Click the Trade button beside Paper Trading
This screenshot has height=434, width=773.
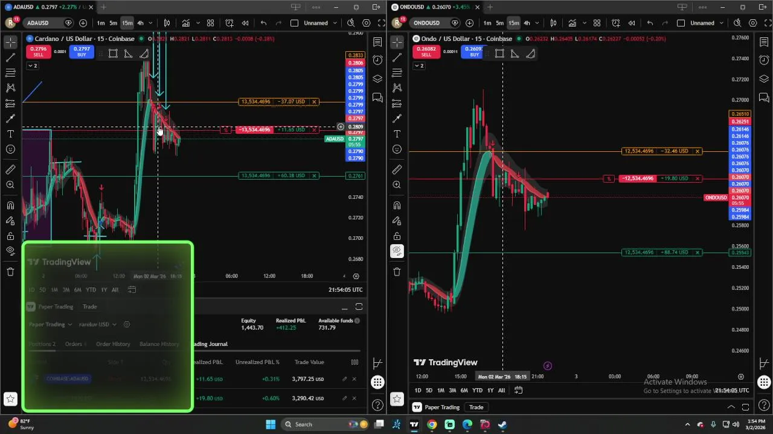click(476, 407)
